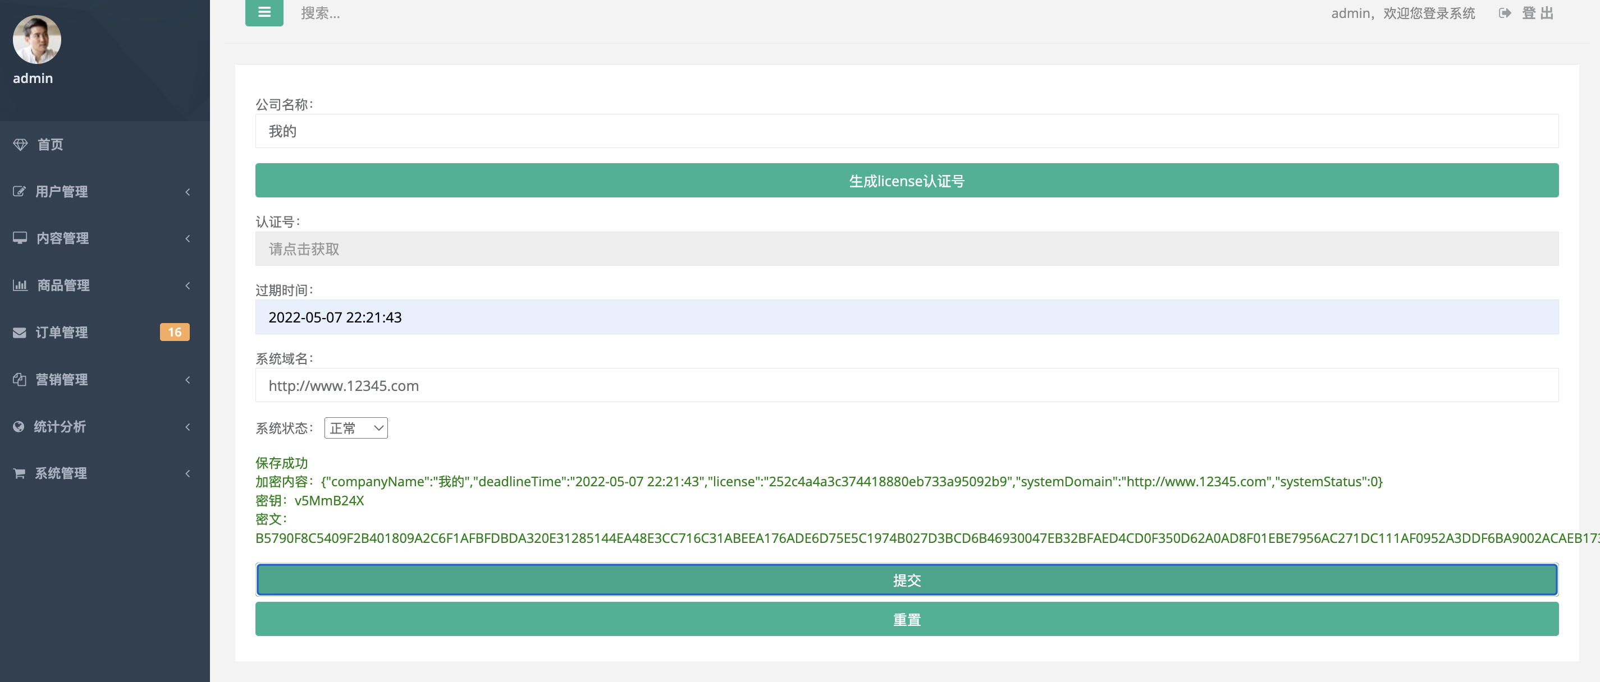The image size is (1600, 682).
Task: Click the 重置 reset button
Action: (906, 619)
